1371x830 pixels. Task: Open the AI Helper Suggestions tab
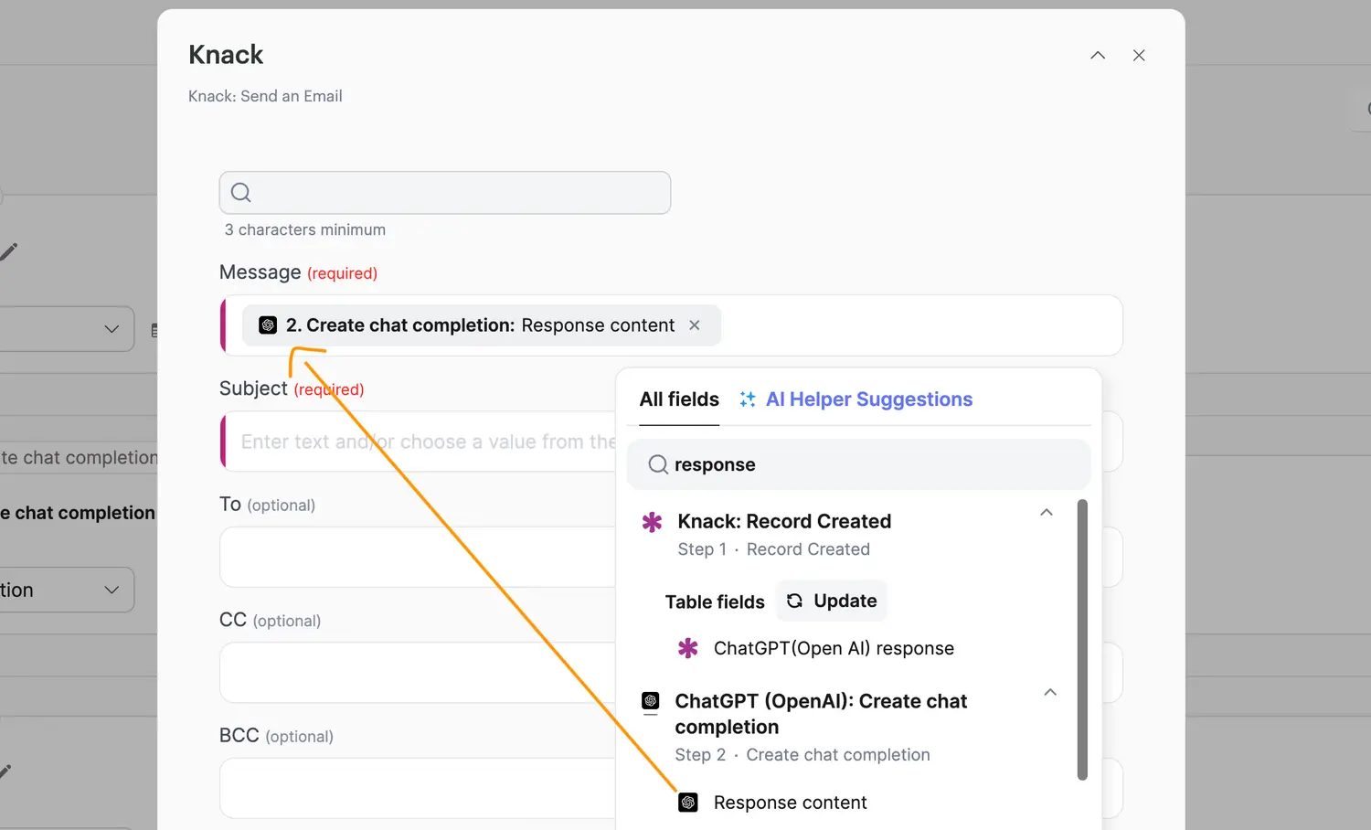point(868,399)
